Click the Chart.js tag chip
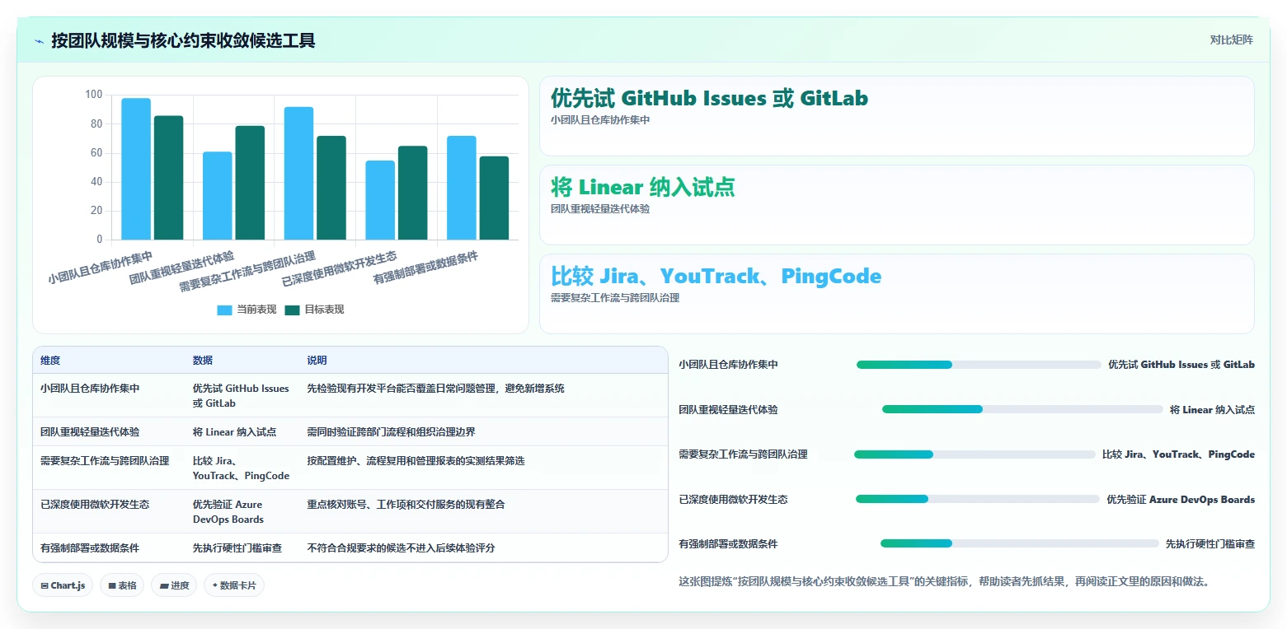This screenshot has width=1287, height=629. 63,585
